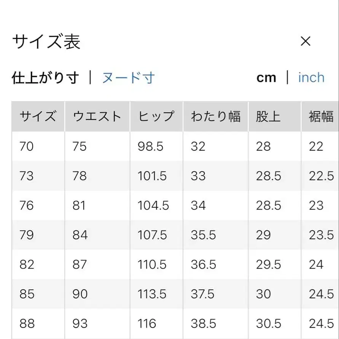Select cm as the measurement unit
The height and width of the screenshot is (339, 339).
tap(267, 77)
